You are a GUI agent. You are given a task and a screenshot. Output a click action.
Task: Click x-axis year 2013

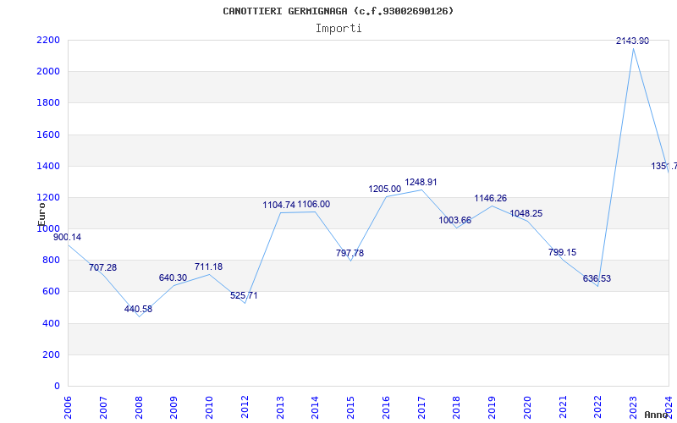click(x=280, y=407)
